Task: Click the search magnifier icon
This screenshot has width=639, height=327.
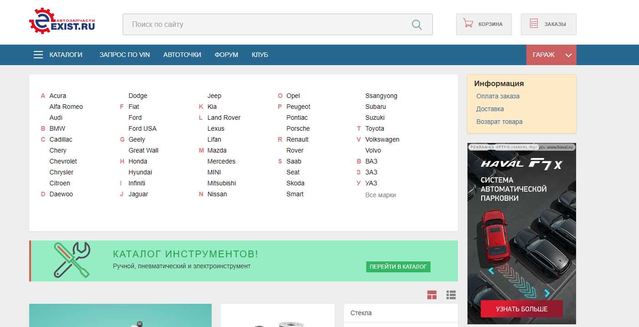Action: 417,25
